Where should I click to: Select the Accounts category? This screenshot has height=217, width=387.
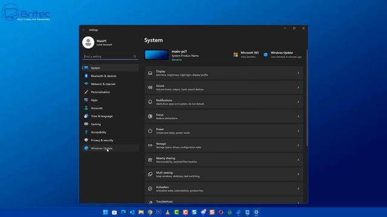110,108
